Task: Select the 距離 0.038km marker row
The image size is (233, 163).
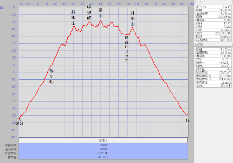Action: click(x=213, y=10)
